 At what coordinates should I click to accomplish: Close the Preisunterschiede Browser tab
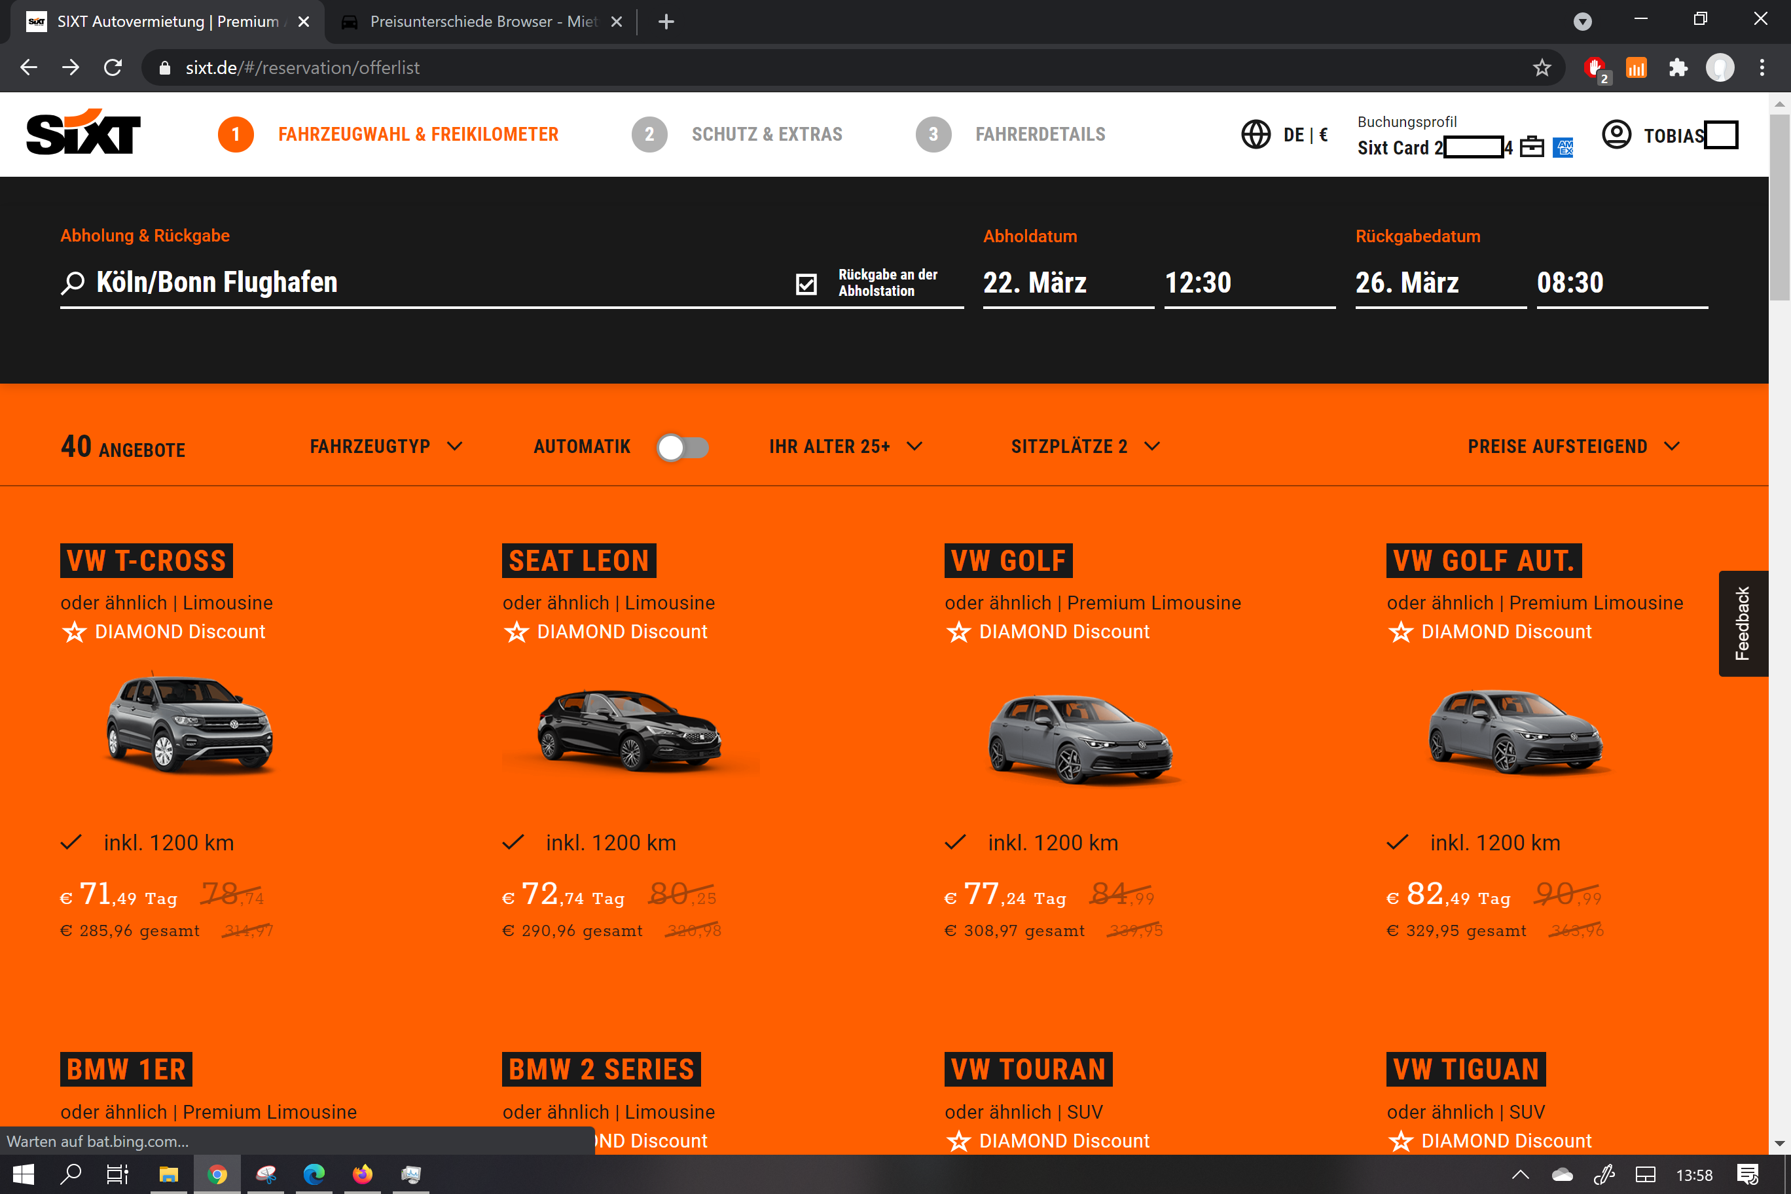(x=617, y=22)
